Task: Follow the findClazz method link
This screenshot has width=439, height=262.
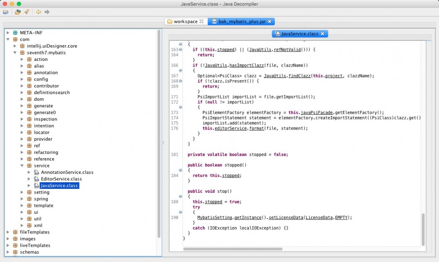Action: (x=300, y=76)
